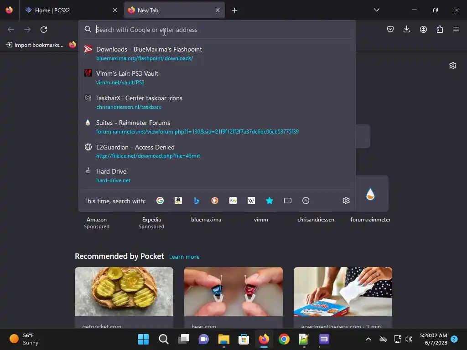Open a new tab with plus button
The image size is (467, 350).
(235, 10)
